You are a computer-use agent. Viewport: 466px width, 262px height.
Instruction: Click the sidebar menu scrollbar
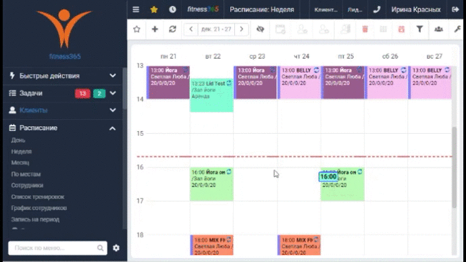coord(124,88)
